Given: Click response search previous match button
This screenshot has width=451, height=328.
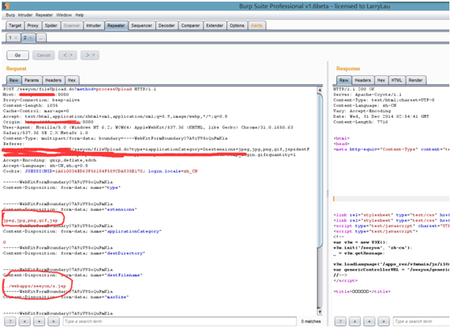Looking at the screenshot, I should [355, 322].
